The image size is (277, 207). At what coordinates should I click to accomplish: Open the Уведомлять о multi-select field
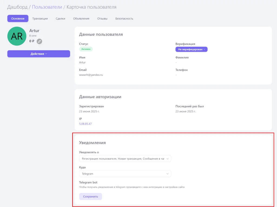tap(125, 159)
